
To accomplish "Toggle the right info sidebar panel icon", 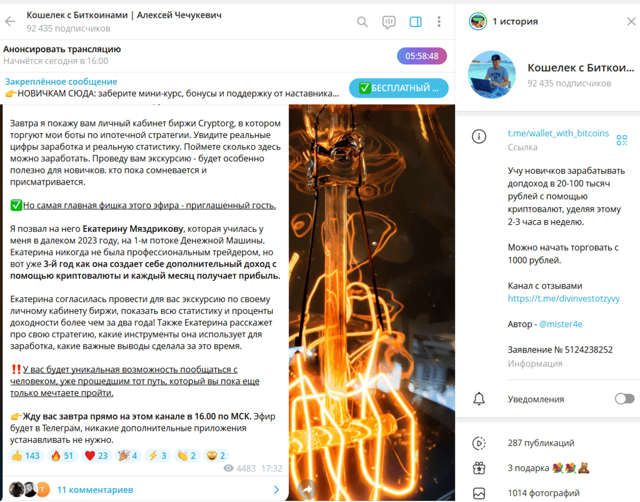I will click(415, 22).
